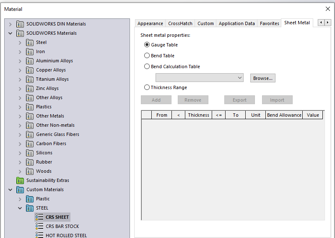Close the Material dialog
The image size is (335, 238).
[328, 9]
